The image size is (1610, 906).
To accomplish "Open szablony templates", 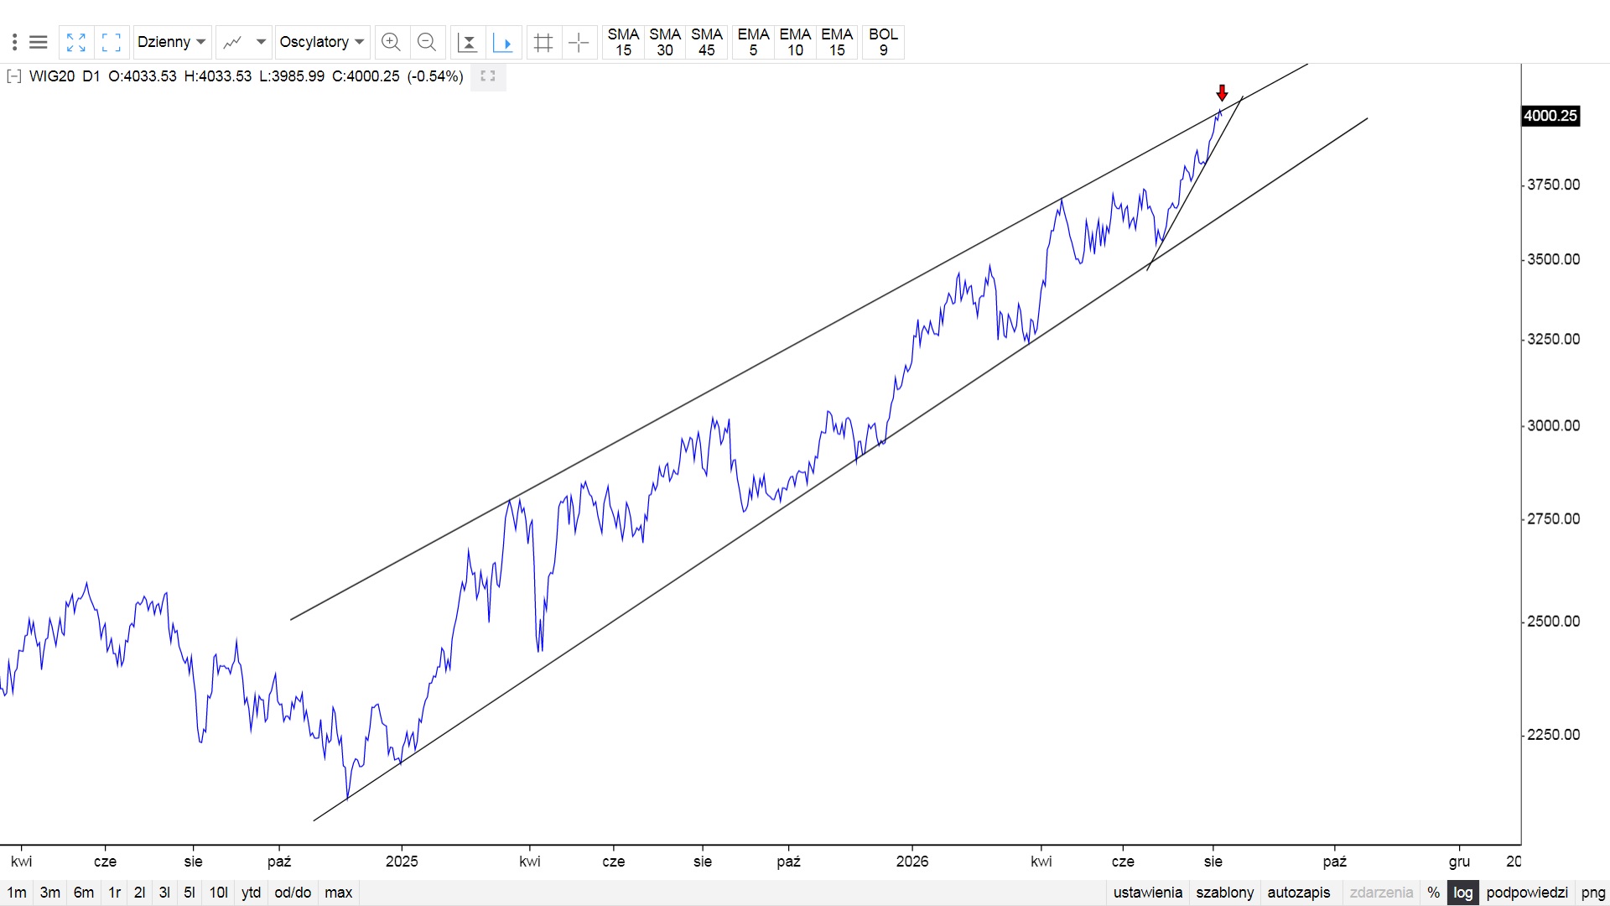I will point(1225,893).
